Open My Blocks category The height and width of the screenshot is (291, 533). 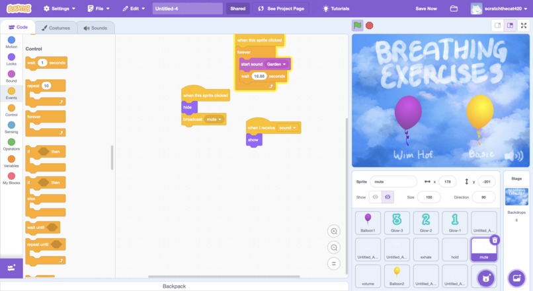11,178
